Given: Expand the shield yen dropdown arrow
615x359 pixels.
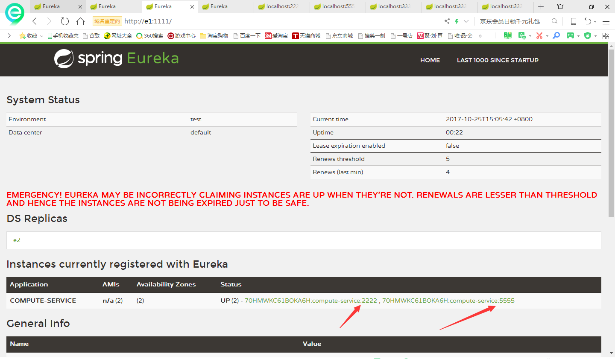Looking at the screenshot, I should coord(595,36).
